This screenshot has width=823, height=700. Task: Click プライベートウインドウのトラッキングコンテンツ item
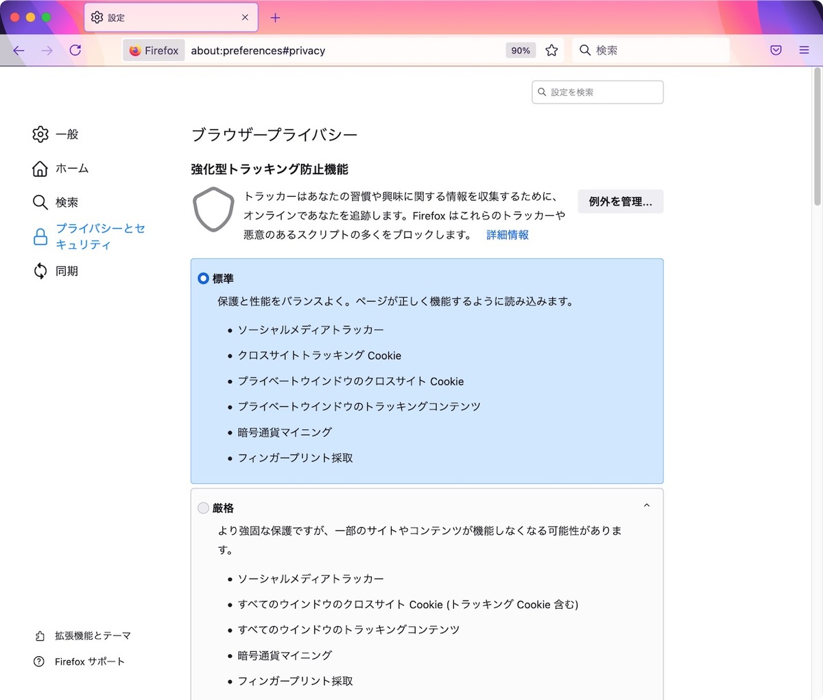pyautogui.click(x=359, y=407)
